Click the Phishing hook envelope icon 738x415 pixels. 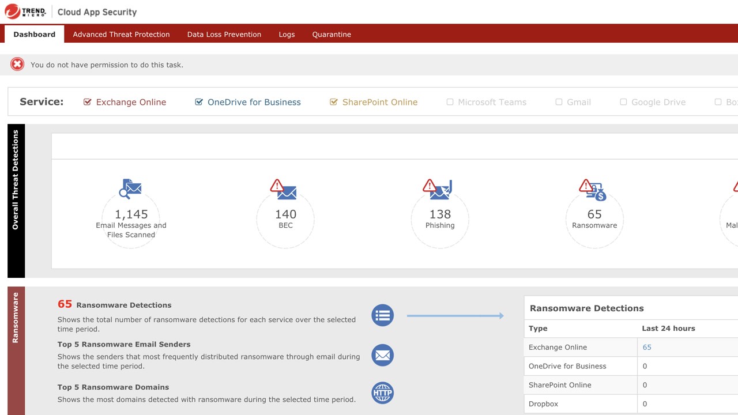[x=437, y=189]
